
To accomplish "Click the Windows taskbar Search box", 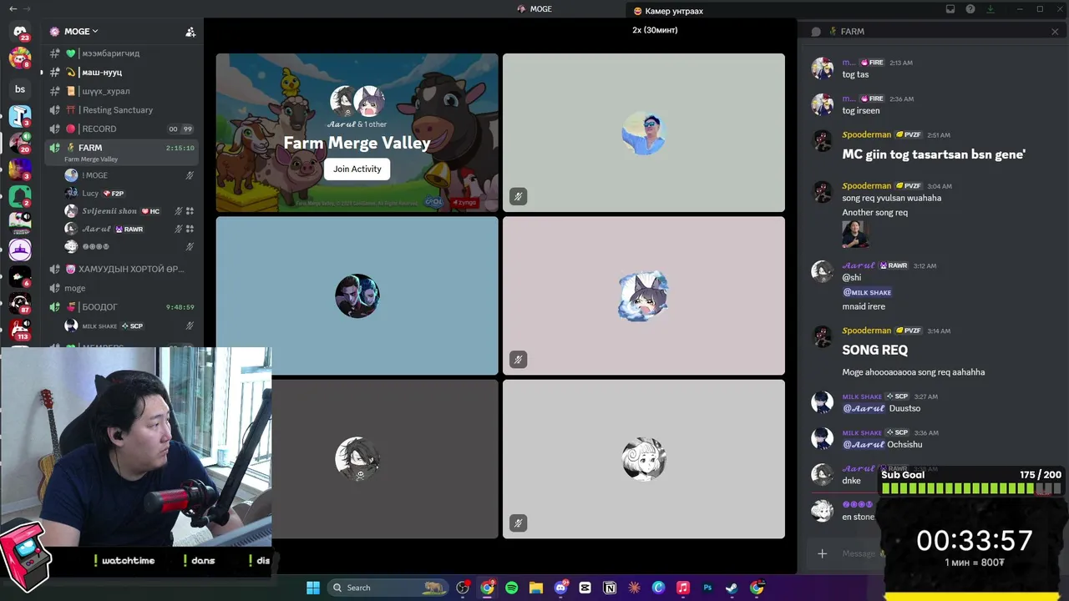I will (389, 588).
